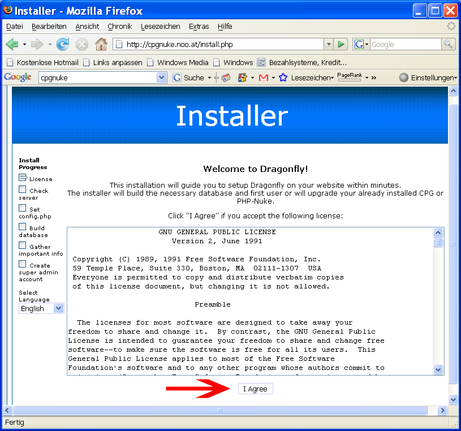Screen dimensions: 461x431
Task: Open Kostenlose Hotmail bookmark
Action: 43,62
